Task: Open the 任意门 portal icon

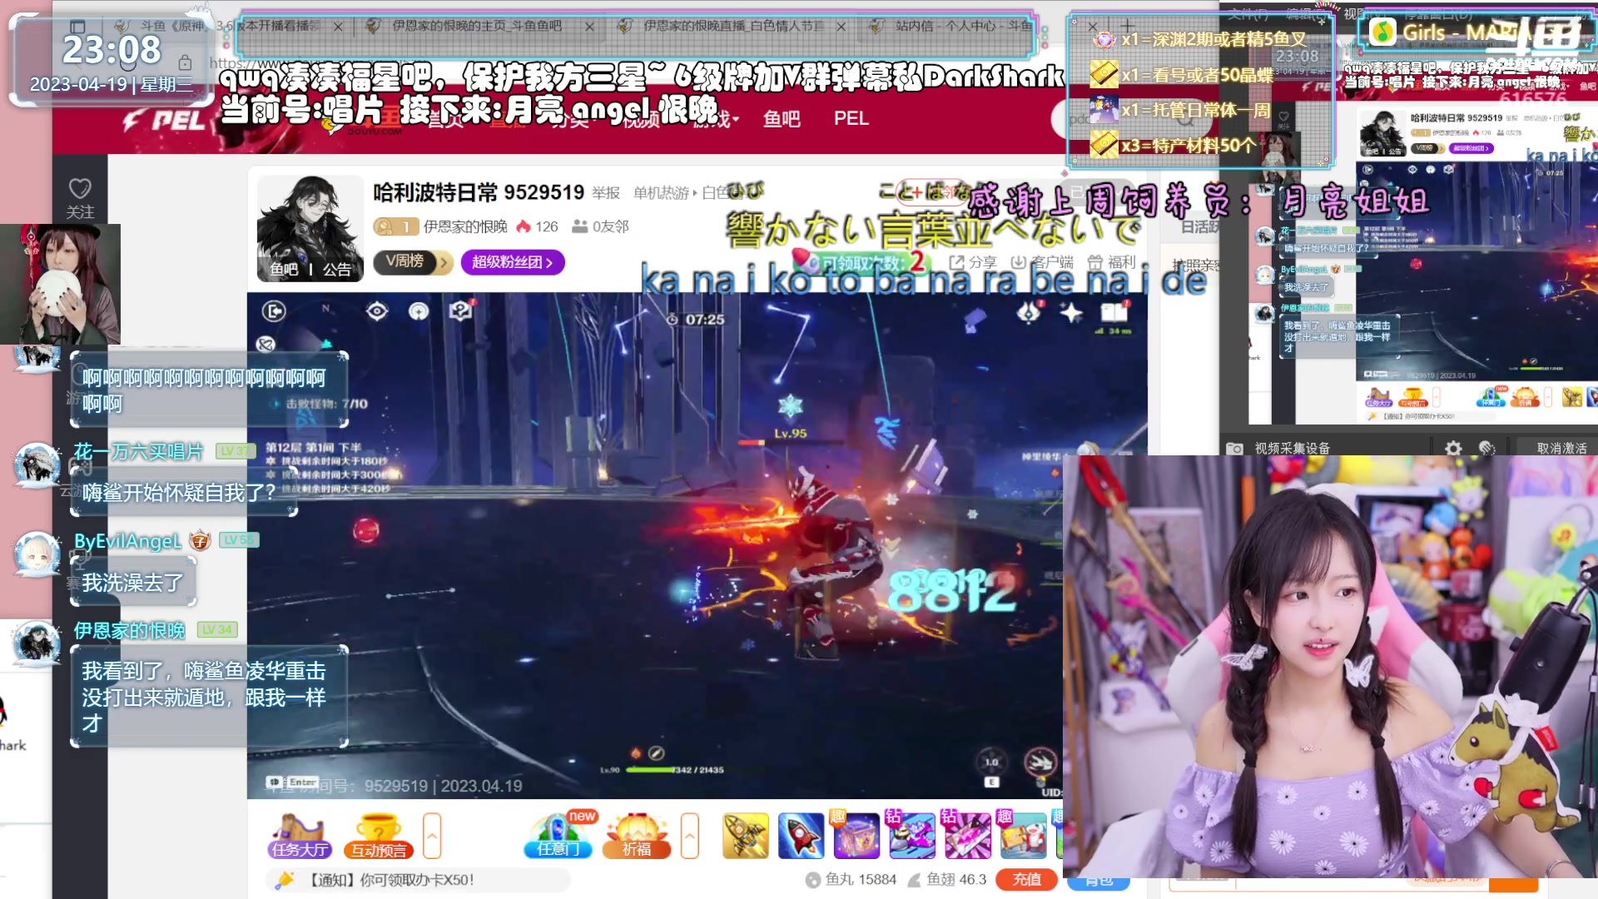Action: tap(558, 836)
